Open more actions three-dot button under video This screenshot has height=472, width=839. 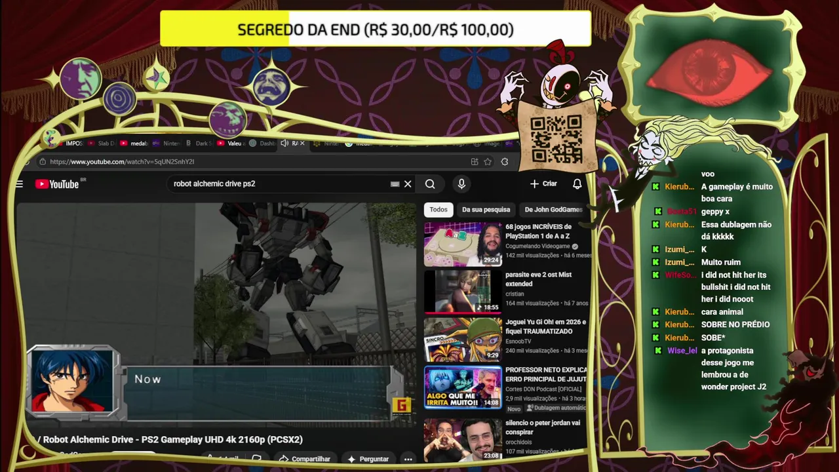pyautogui.click(x=408, y=459)
